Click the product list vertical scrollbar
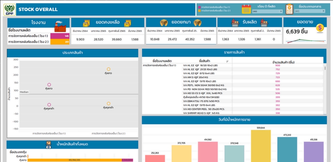 point(325,68)
